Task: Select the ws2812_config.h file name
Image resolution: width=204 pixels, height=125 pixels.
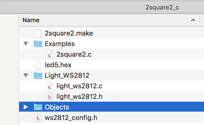Action: 71,118
